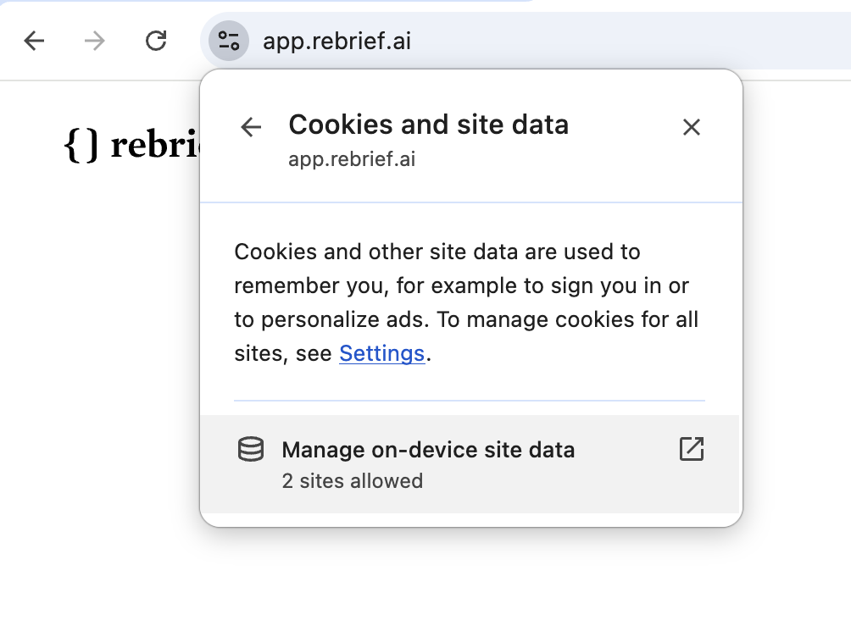Screen dimensions: 851x637
Task: Go back from Cookies and site data panel
Action: click(x=251, y=127)
